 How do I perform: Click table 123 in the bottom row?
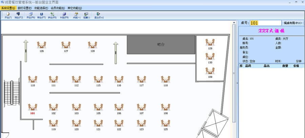[141, 123]
